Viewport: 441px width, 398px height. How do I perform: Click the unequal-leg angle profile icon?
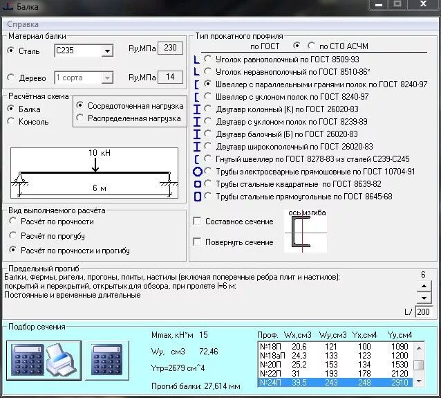197,72
